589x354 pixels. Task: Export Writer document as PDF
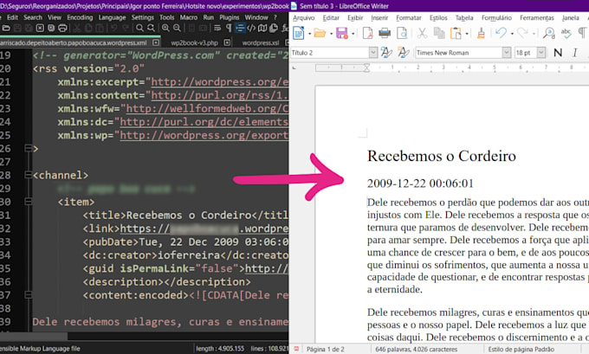[x=367, y=33]
